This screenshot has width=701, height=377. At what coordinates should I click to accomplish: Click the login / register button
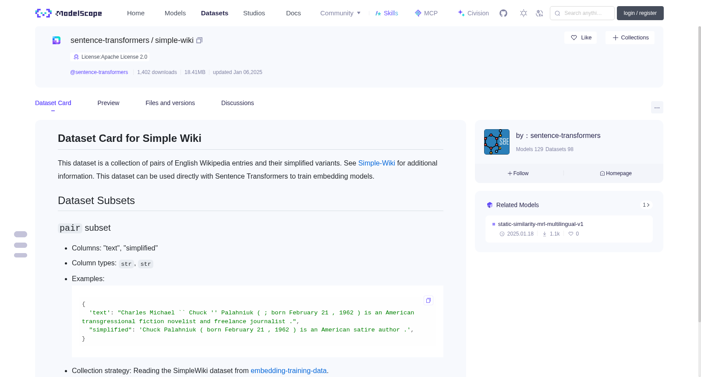640,13
